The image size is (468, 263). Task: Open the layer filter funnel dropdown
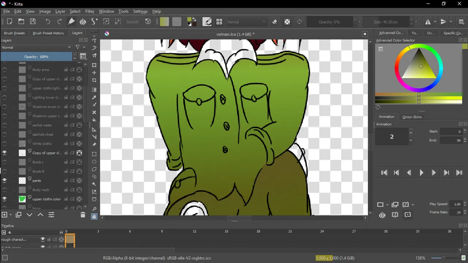click(80, 47)
